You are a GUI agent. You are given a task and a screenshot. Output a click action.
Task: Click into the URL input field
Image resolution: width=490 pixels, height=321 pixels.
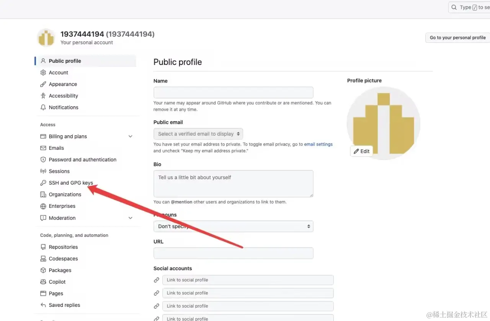coord(234,253)
